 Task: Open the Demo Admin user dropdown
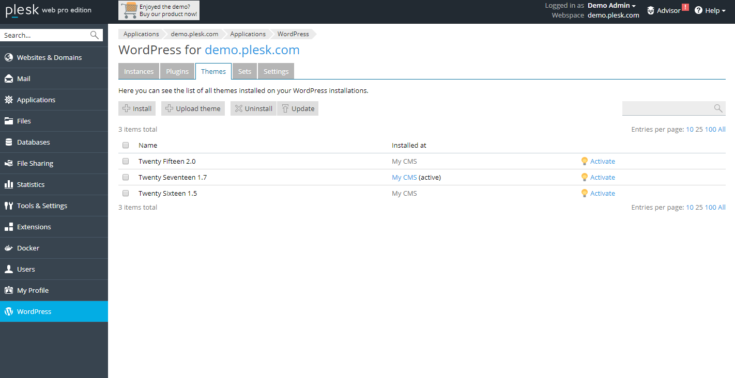pyautogui.click(x=611, y=6)
